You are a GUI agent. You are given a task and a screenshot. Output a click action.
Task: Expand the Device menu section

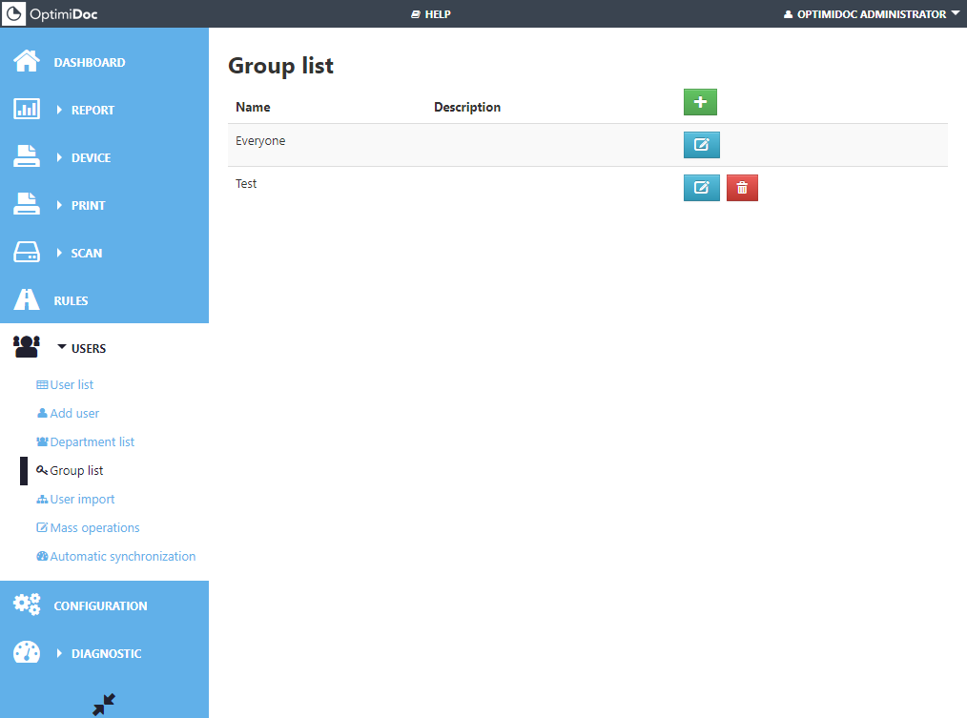point(90,157)
